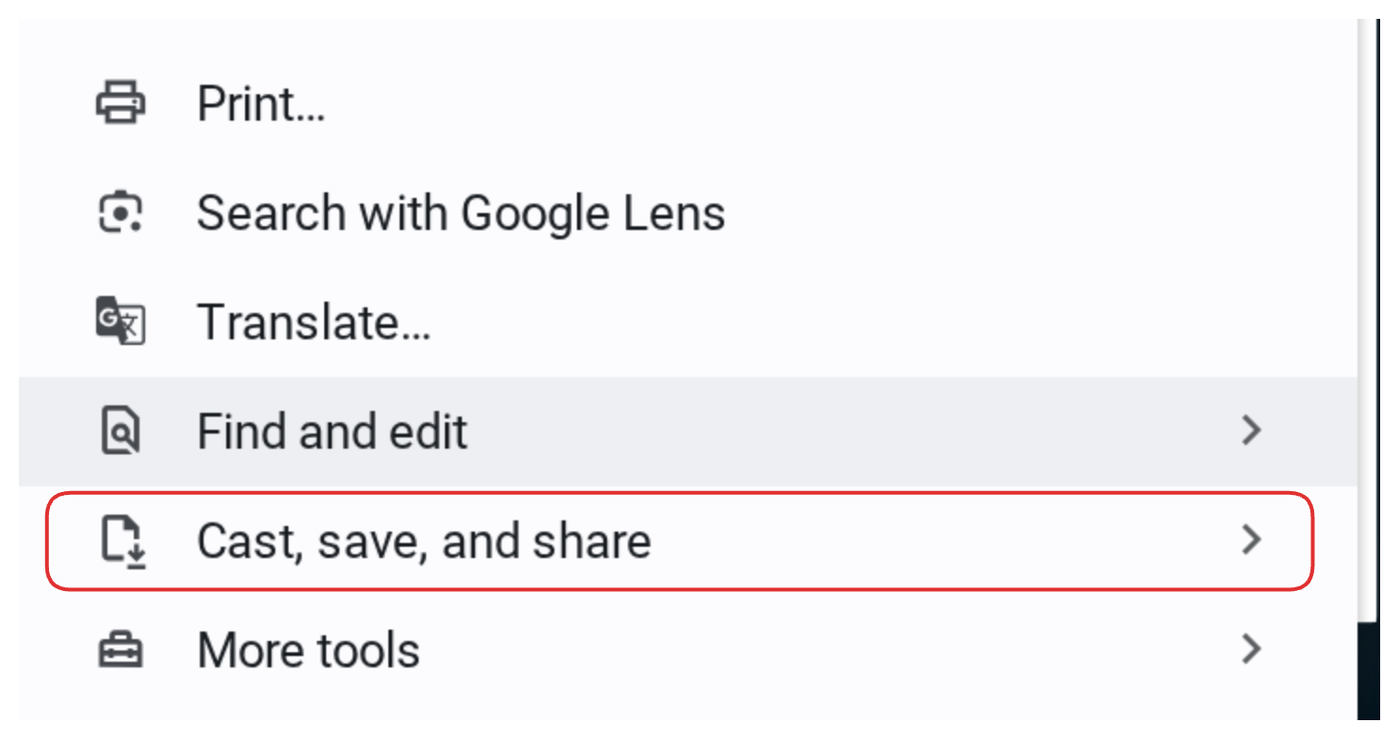Click the printer icon beside Print
Screen dimensions: 1399x739
(x=121, y=103)
